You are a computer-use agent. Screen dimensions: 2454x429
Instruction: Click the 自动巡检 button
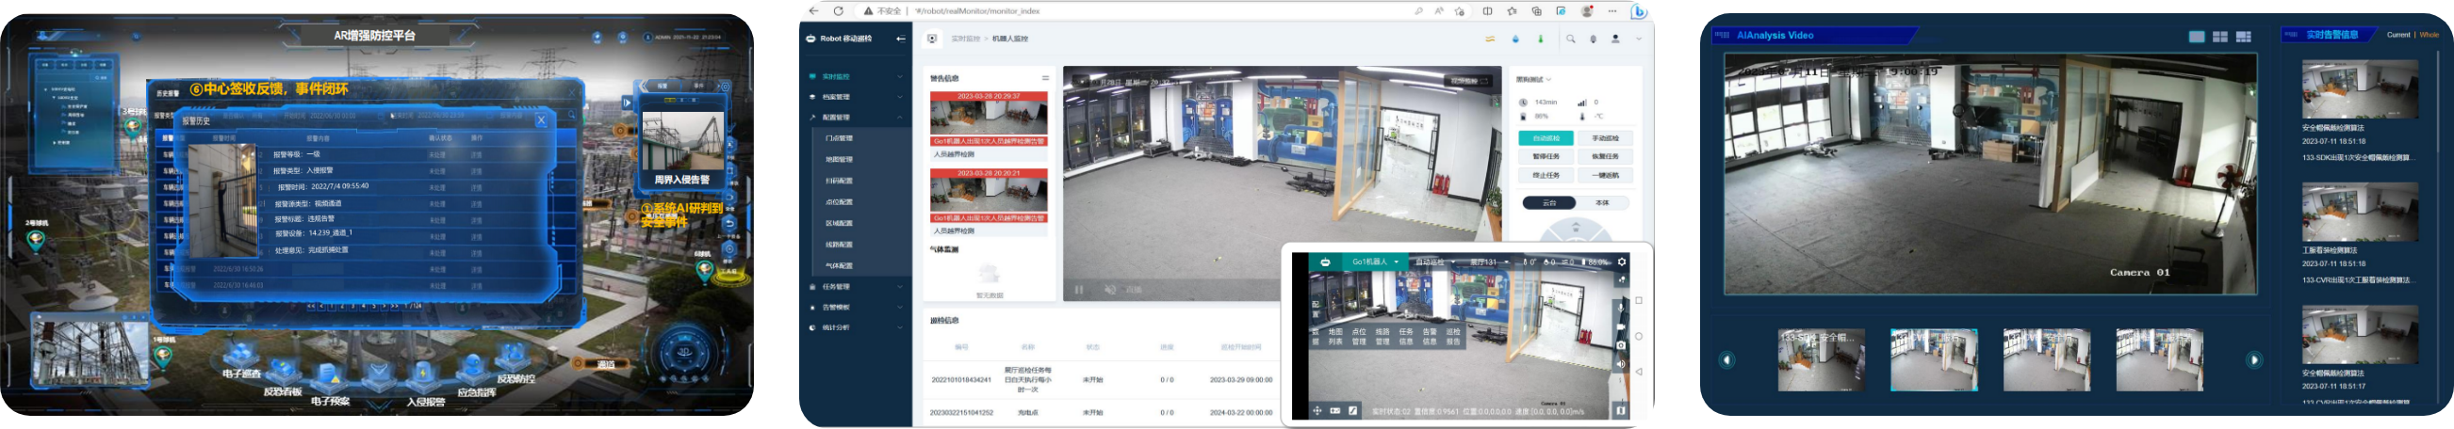click(1546, 139)
